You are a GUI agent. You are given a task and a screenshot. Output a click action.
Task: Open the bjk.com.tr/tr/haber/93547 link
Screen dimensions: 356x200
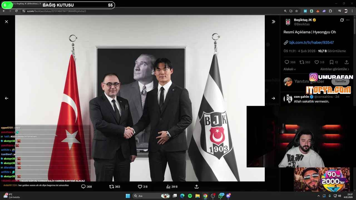point(311,42)
